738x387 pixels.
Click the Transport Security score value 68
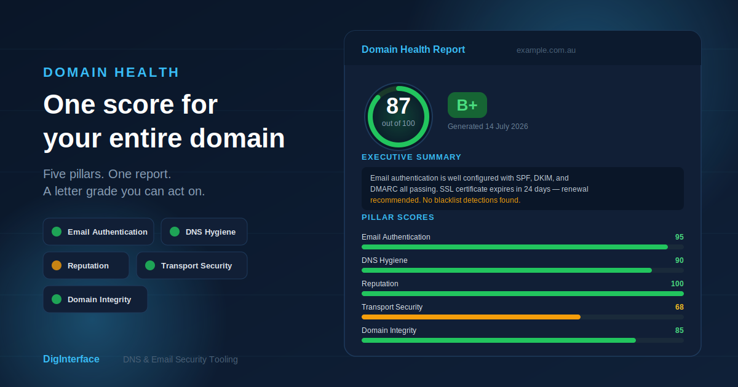(679, 307)
